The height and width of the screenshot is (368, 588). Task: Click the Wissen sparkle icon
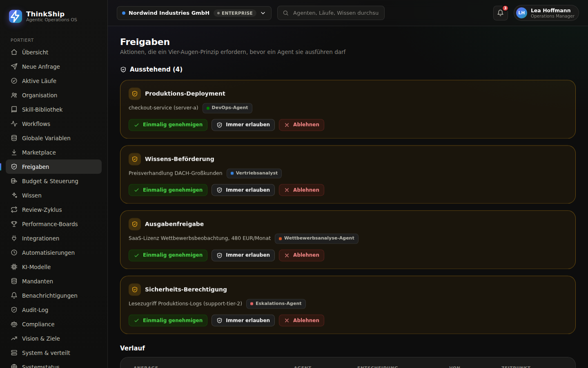coord(14,195)
